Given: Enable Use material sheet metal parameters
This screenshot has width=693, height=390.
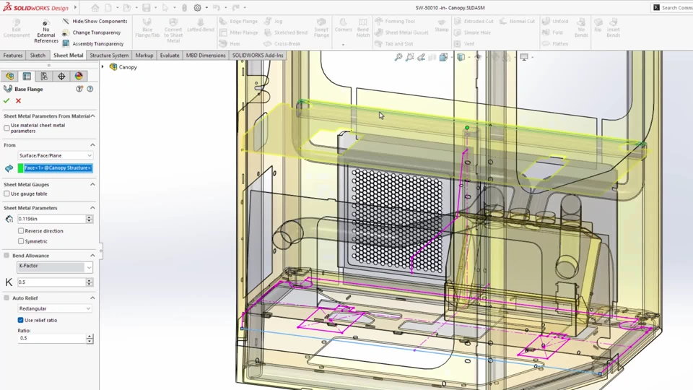Looking at the screenshot, I should (7, 128).
